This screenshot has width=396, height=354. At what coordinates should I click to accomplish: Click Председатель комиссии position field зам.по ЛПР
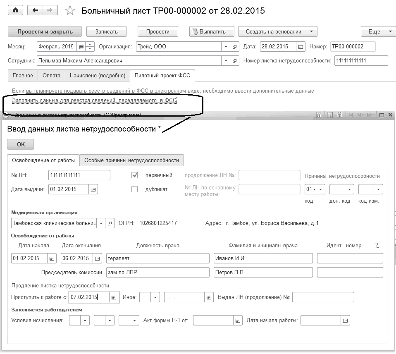158,273
